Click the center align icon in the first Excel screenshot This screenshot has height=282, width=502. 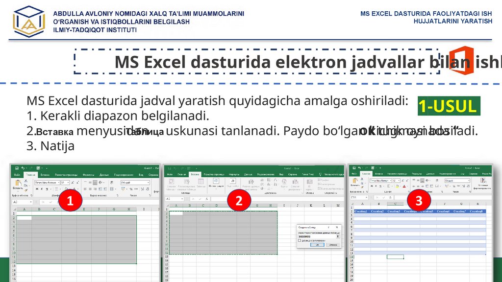click(x=90, y=189)
